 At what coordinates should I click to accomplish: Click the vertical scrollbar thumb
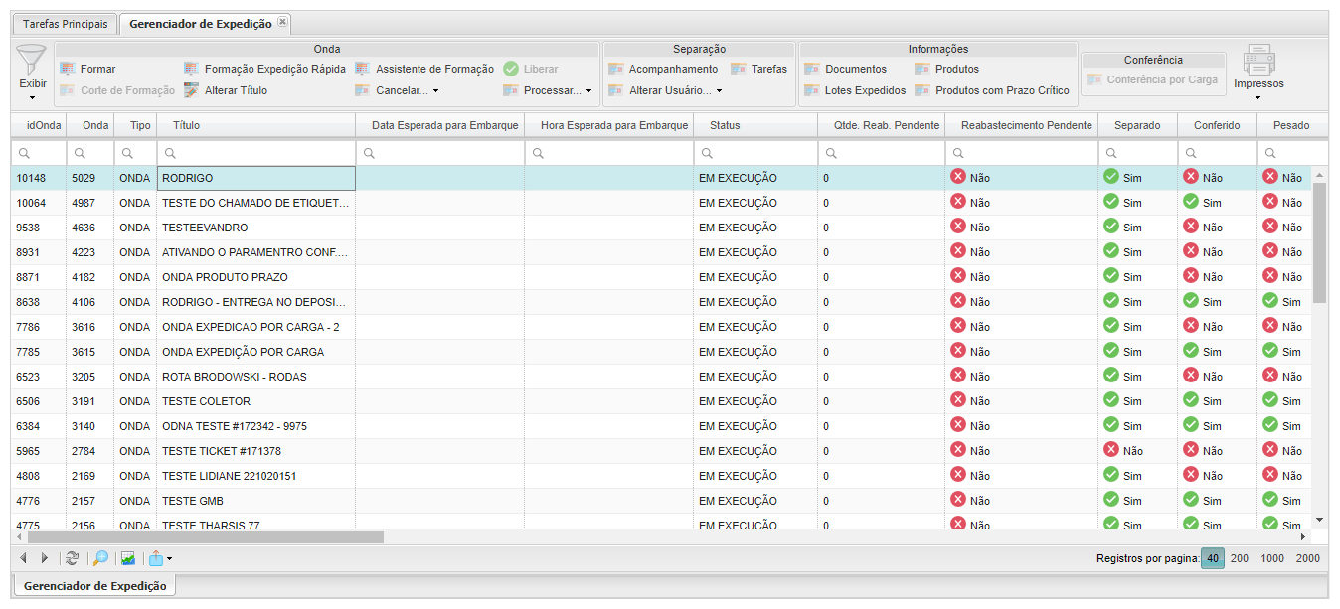(1319, 242)
